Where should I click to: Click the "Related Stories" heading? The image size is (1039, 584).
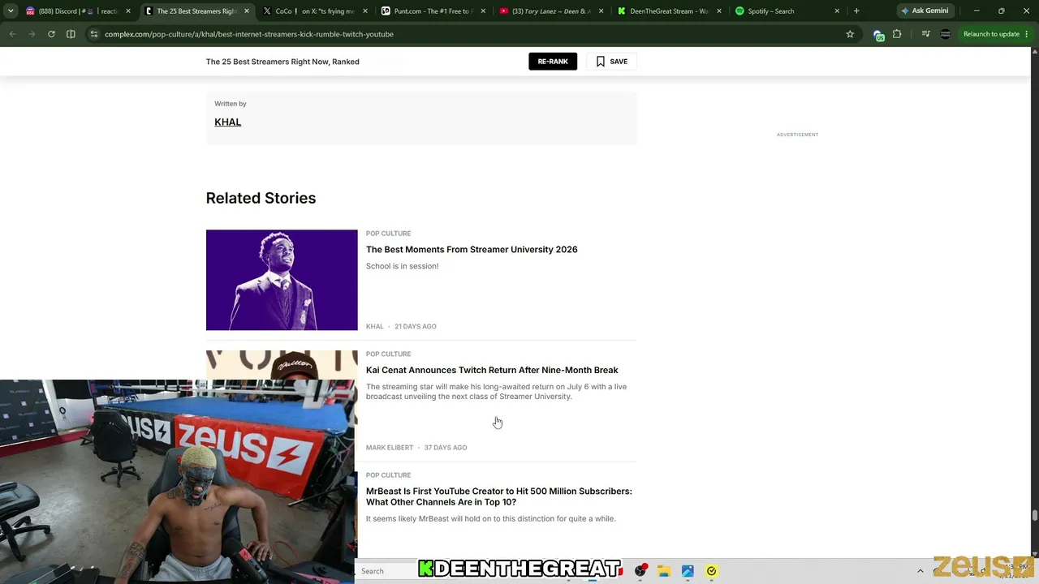coord(261,198)
